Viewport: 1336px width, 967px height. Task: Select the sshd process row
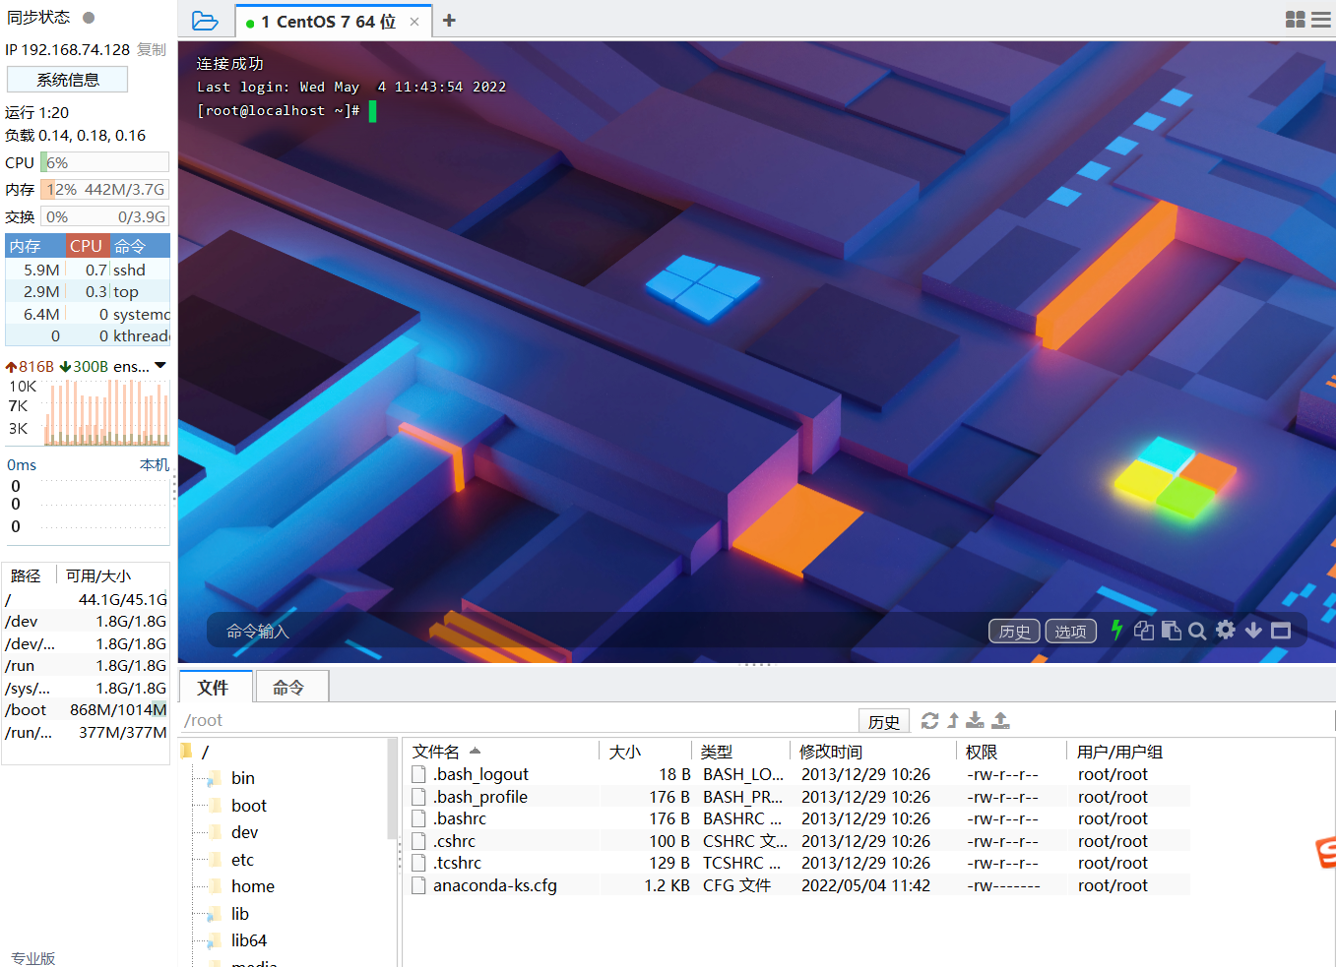[88, 270]
